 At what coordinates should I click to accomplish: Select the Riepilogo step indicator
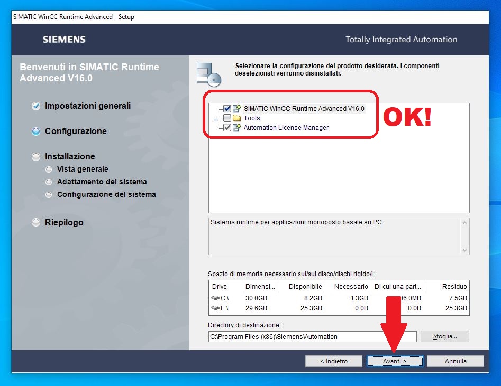tap(36, 222)
